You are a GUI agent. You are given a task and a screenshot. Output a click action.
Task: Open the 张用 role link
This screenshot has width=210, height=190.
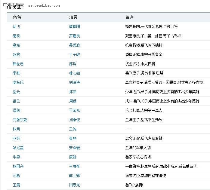tap(16, 129)
